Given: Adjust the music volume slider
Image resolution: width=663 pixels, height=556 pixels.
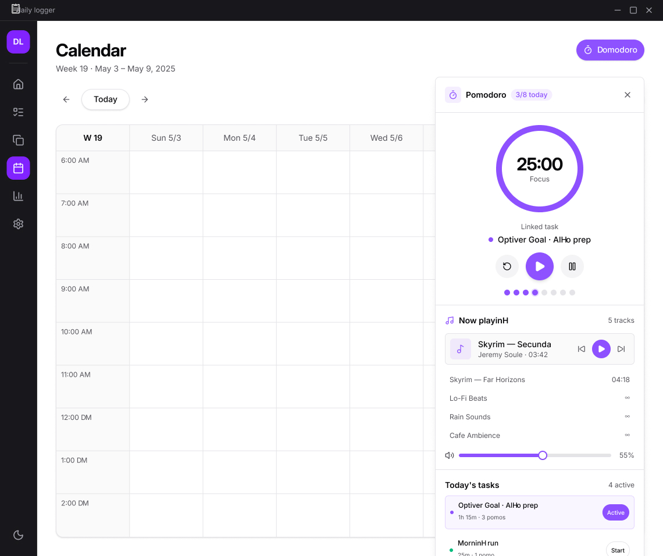Looking at the screenshot, I should coord(535,455).
